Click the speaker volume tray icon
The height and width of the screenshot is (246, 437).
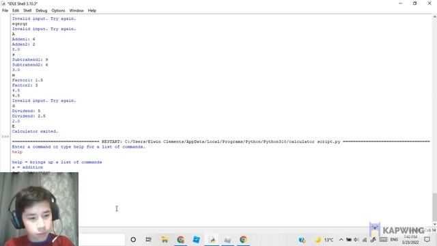(x=356, y=240)
